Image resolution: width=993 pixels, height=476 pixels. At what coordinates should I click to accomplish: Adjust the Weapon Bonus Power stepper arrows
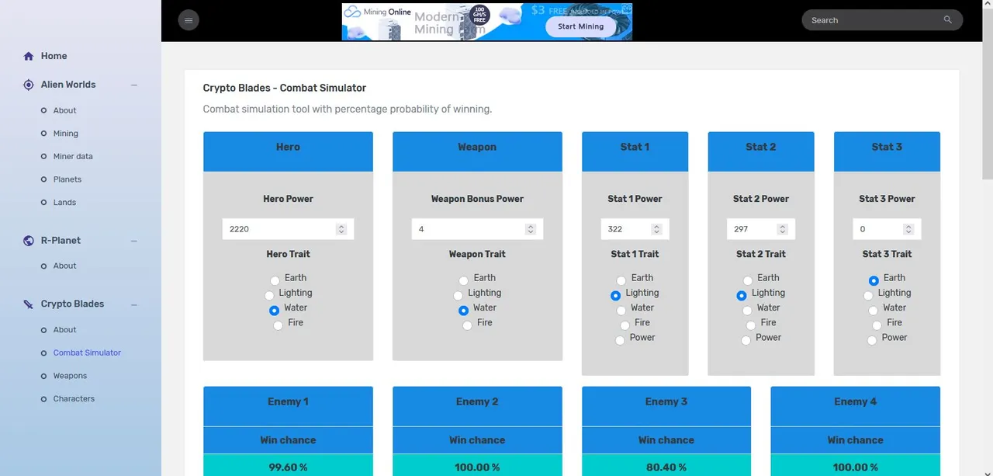531,229
